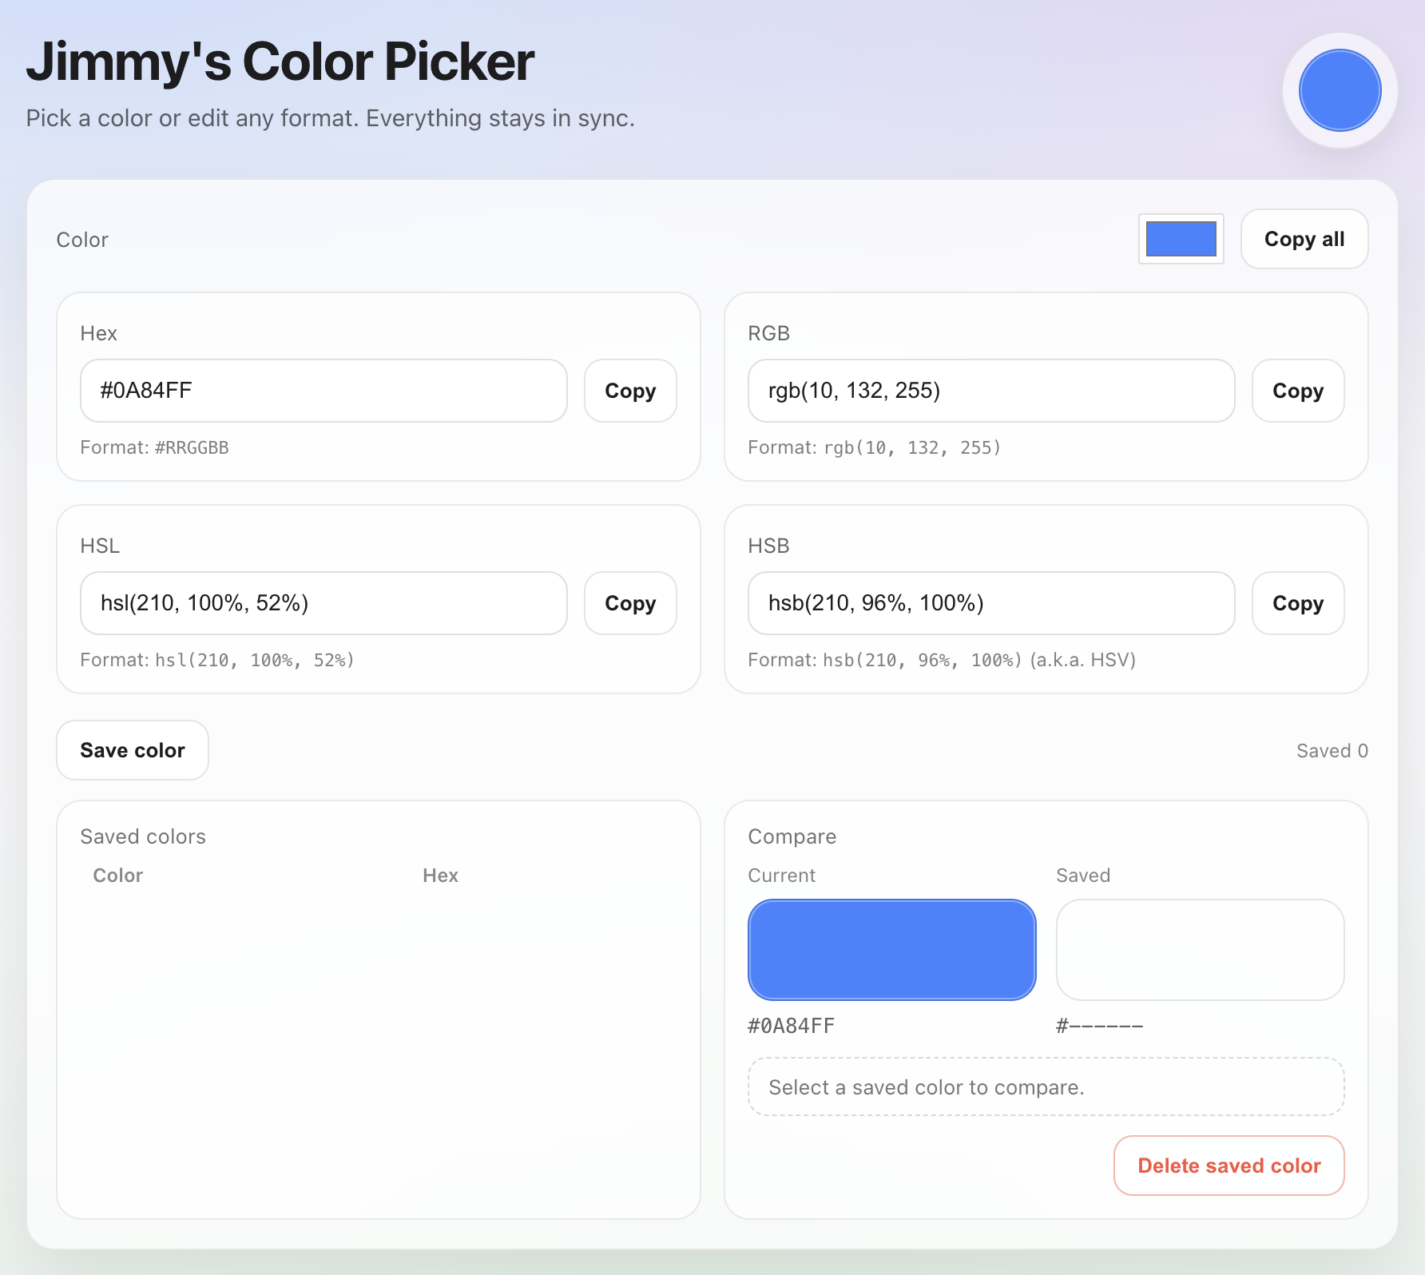
Task: Click the 'Current' label in Compare
Action: pos(782,876)
